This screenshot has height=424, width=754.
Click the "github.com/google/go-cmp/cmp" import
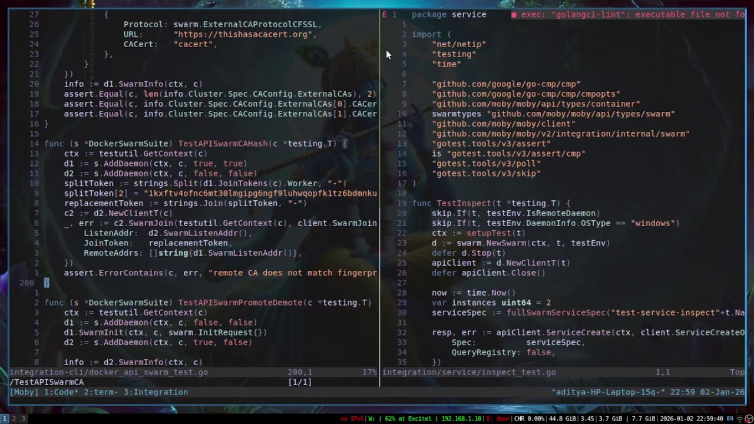pyautogui.click(x=506, y=84)
